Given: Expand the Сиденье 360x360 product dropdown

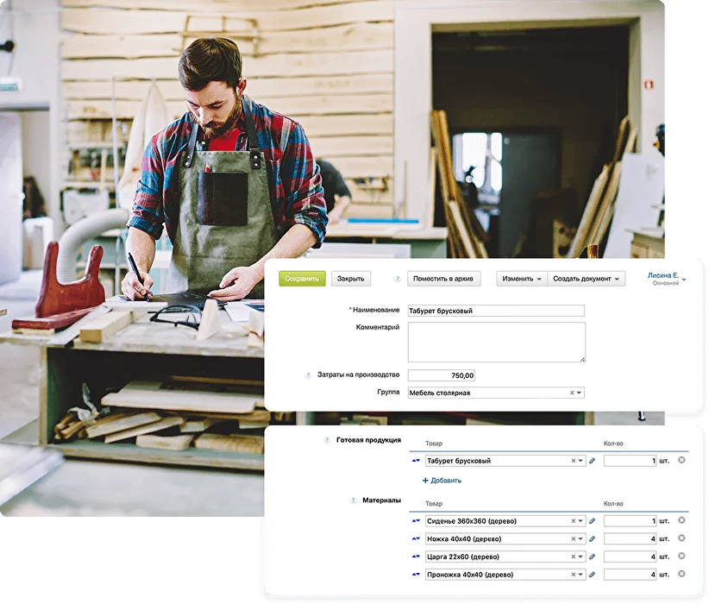Looking at the screenshot, I should 580,521.
